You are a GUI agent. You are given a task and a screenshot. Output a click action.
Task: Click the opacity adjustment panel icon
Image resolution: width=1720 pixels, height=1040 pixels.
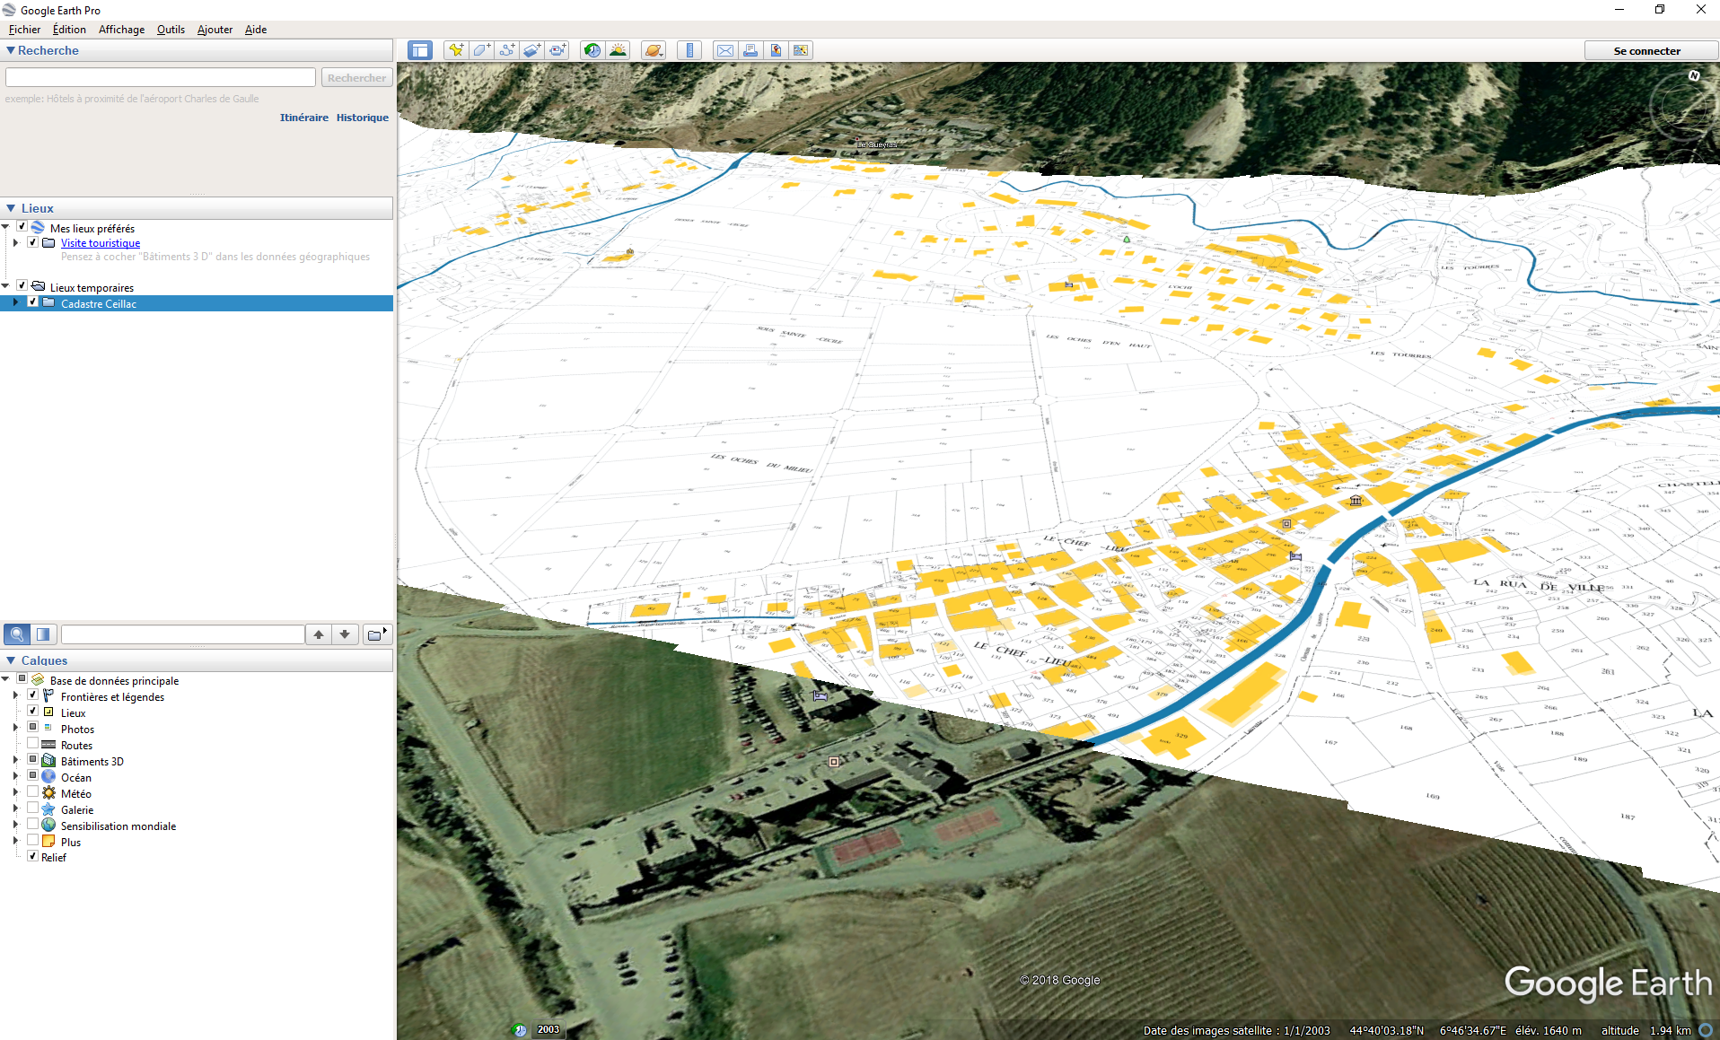click(42, 634)
